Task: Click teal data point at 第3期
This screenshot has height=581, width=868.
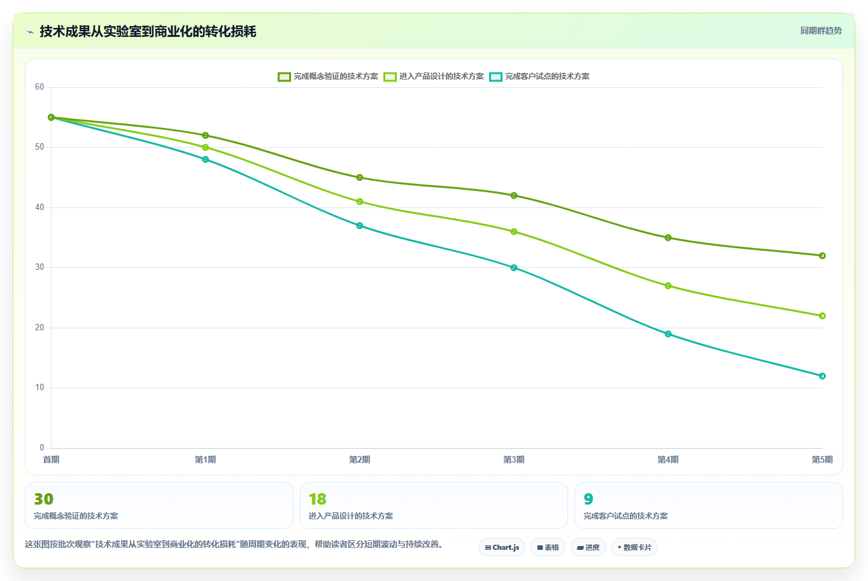Action: coord(514,268)
